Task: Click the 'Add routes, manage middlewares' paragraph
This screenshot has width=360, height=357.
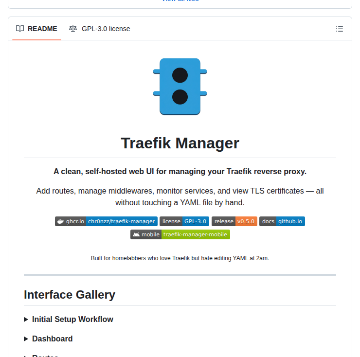Action: tap(180, 197)
